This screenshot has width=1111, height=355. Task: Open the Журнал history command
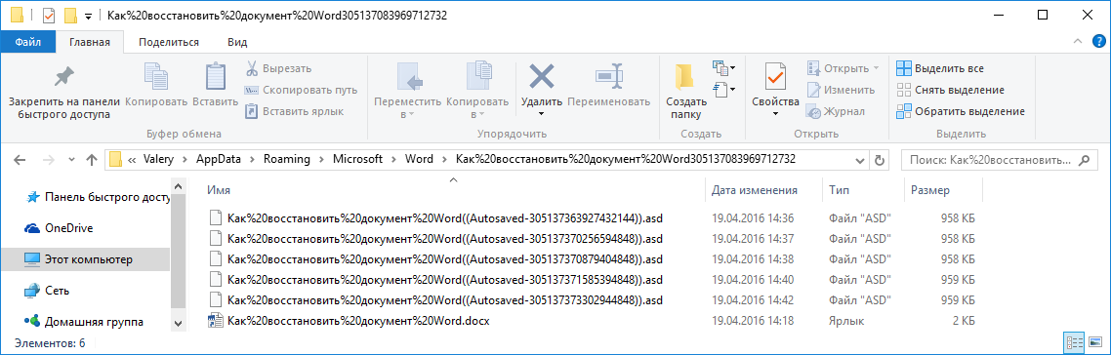pyautogui.click(x=836, y=111)
